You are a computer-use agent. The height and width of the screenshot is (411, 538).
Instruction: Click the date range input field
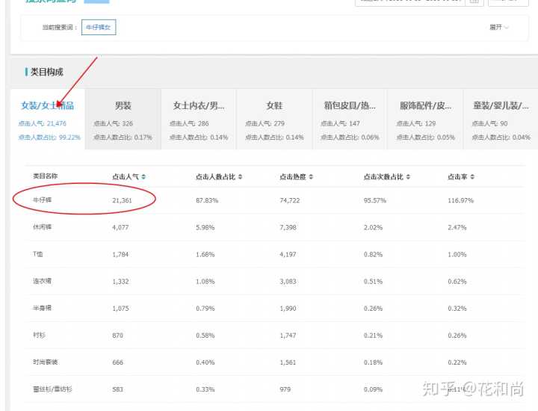click(411, 1)
